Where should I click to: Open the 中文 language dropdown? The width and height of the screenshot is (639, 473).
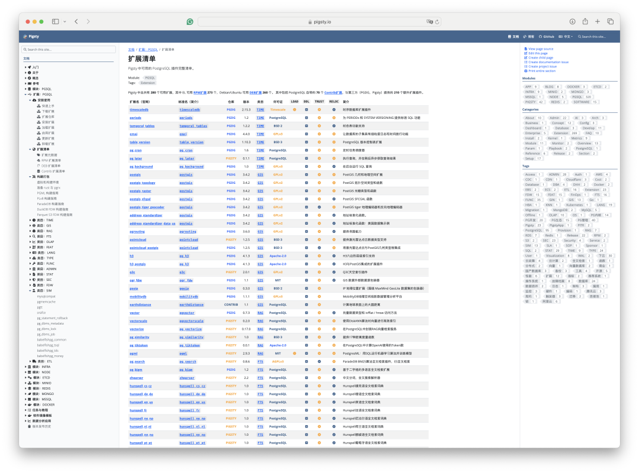pos(566,37)
